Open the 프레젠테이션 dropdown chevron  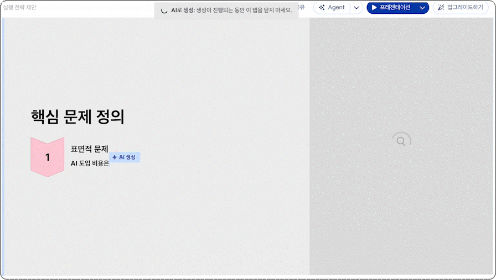[422, 8]
